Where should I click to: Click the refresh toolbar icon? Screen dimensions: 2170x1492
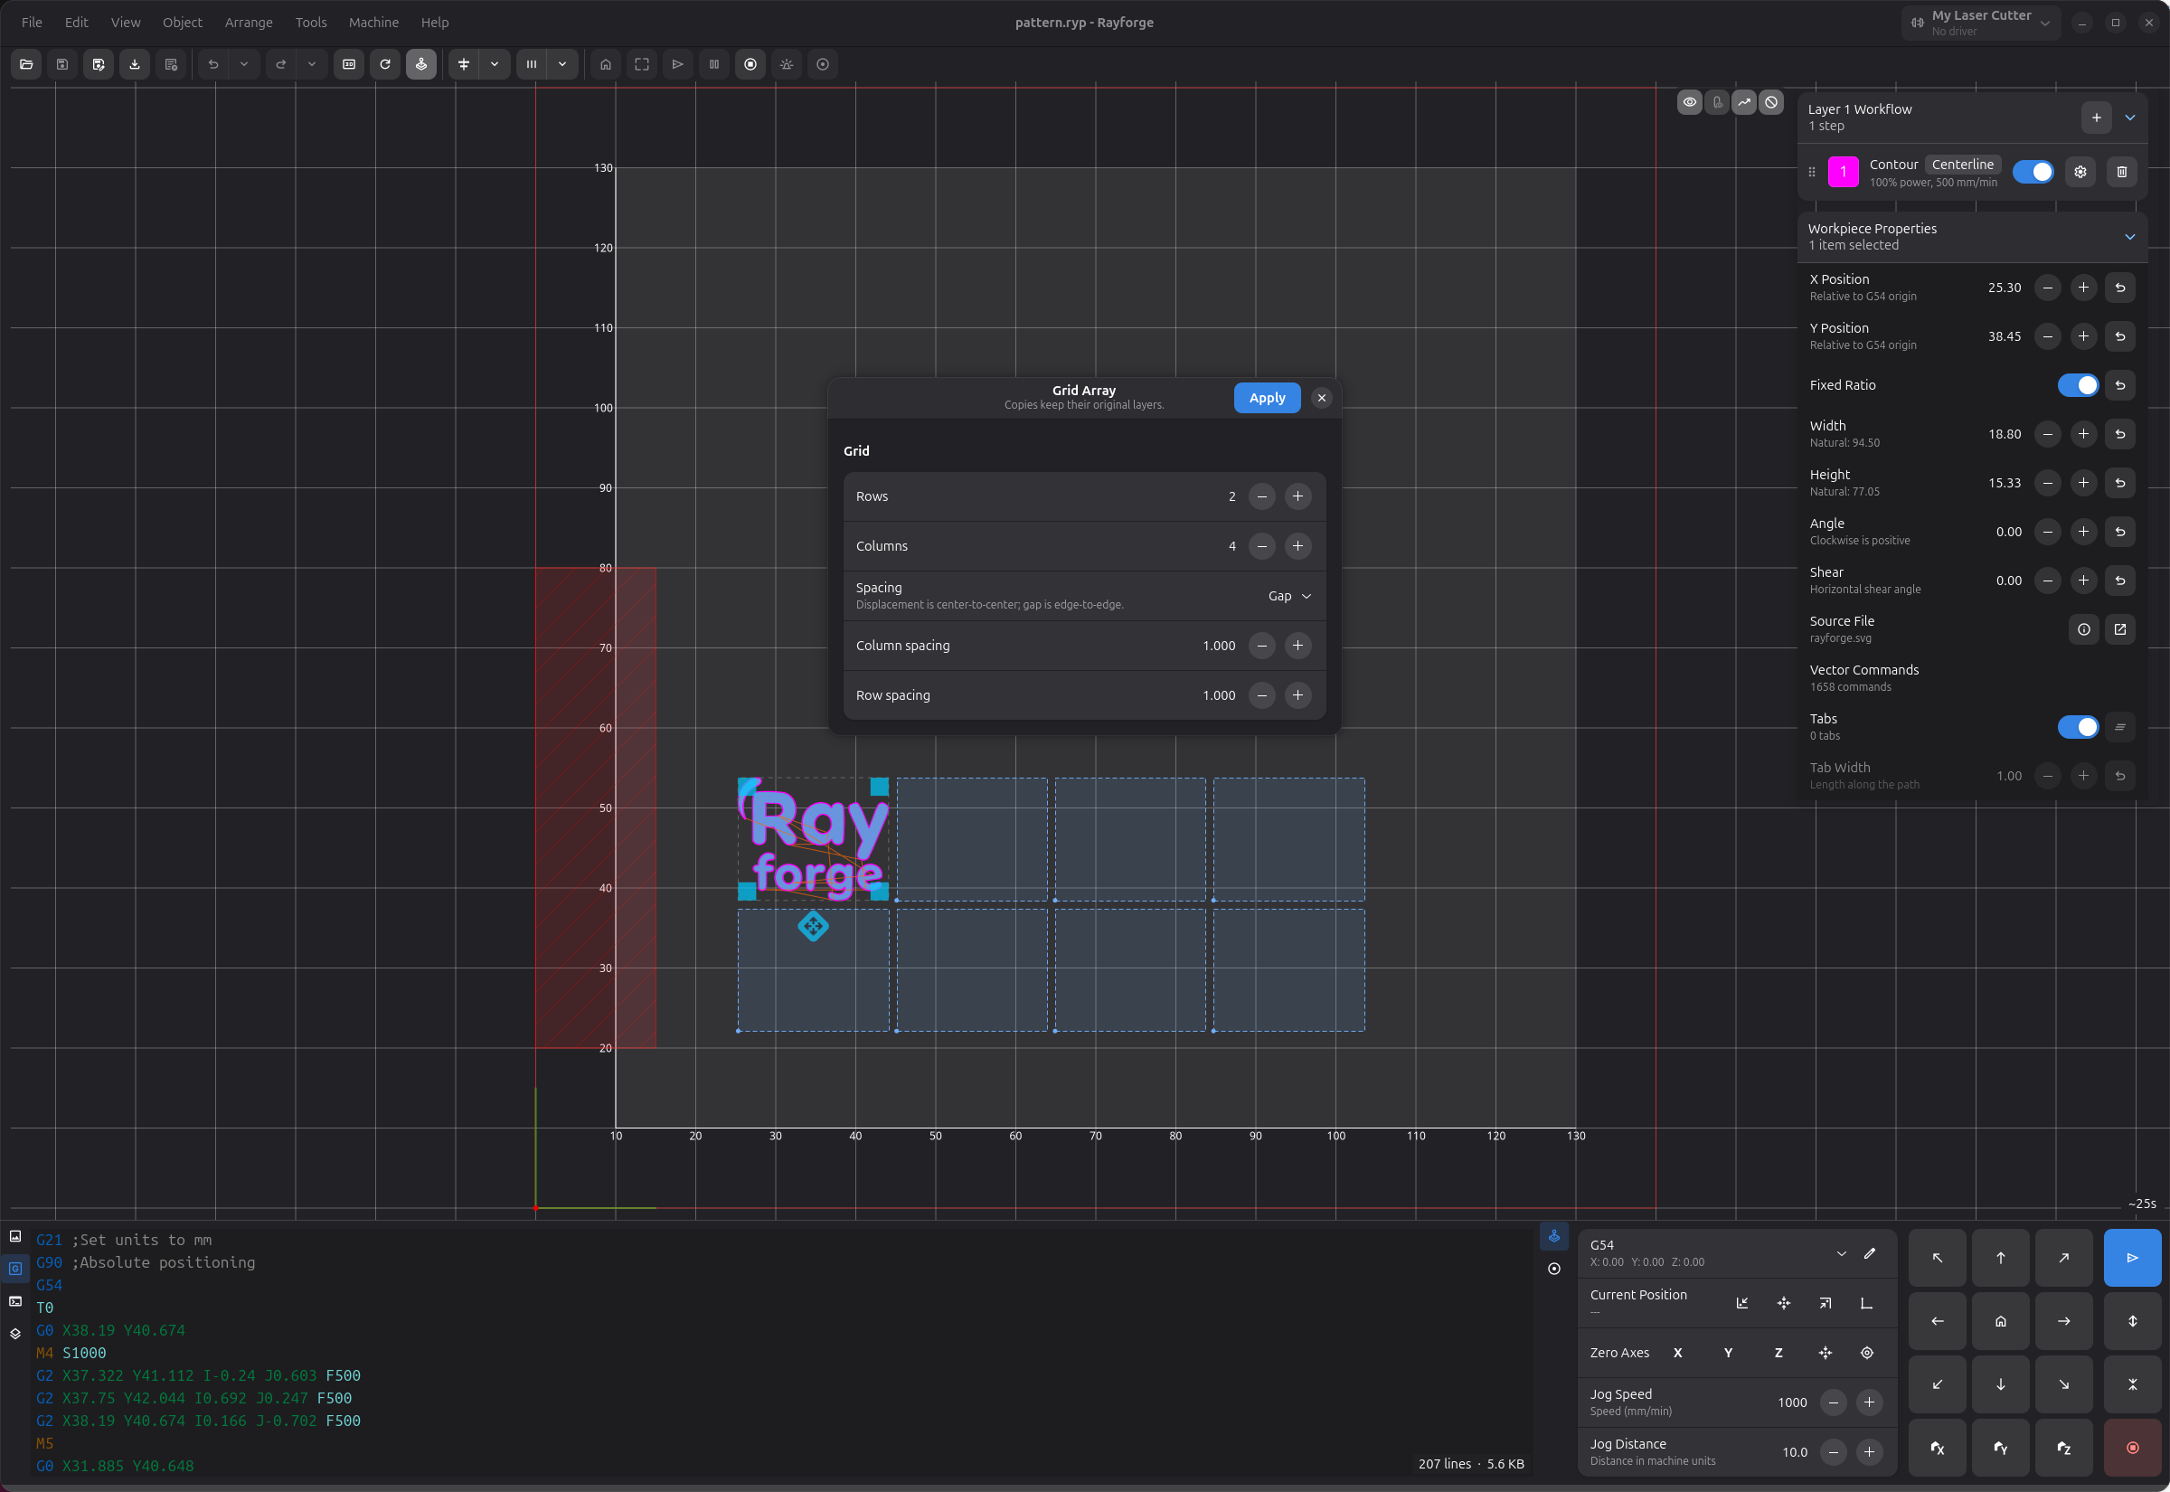pos(385,64)
